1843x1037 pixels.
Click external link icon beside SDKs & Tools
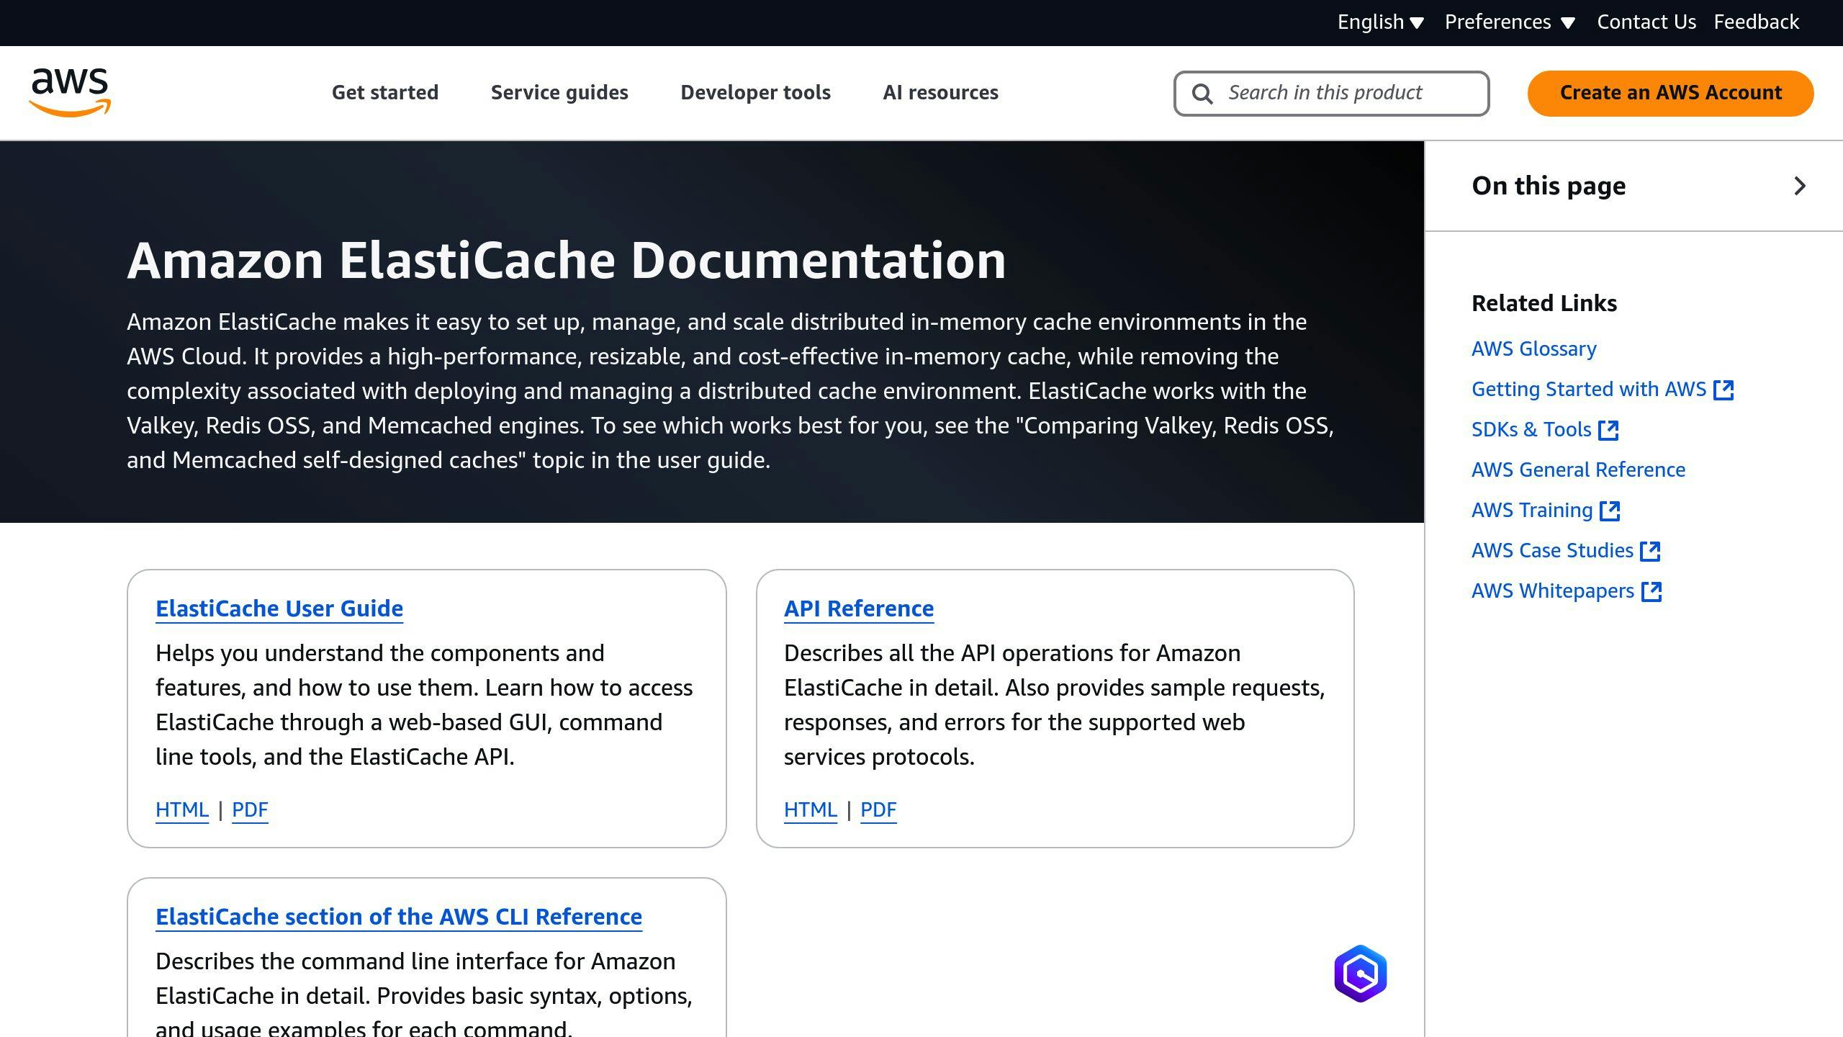coord(1608,430)
